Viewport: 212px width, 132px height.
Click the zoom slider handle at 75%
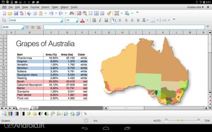click(178, 121)
